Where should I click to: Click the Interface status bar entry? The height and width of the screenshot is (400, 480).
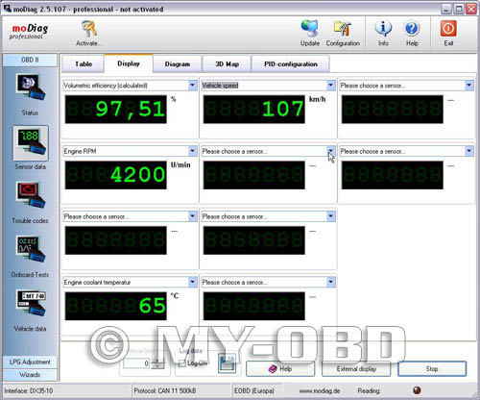tap(29, 390)
